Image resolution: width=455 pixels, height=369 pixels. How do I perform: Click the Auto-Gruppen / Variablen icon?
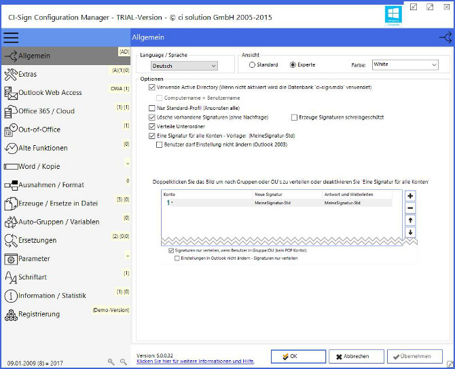pos(10,222)
